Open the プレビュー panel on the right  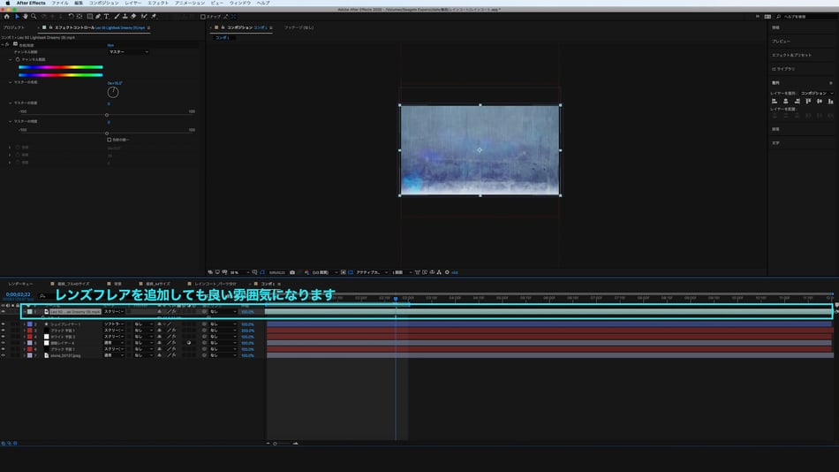(781, 41)
